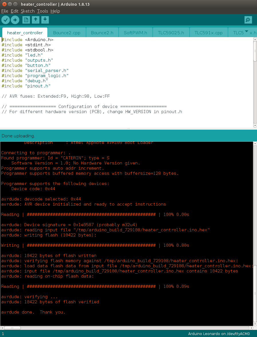Open the Help menu
This screenshot has width=257, height=337.
(x=55, y=11)
